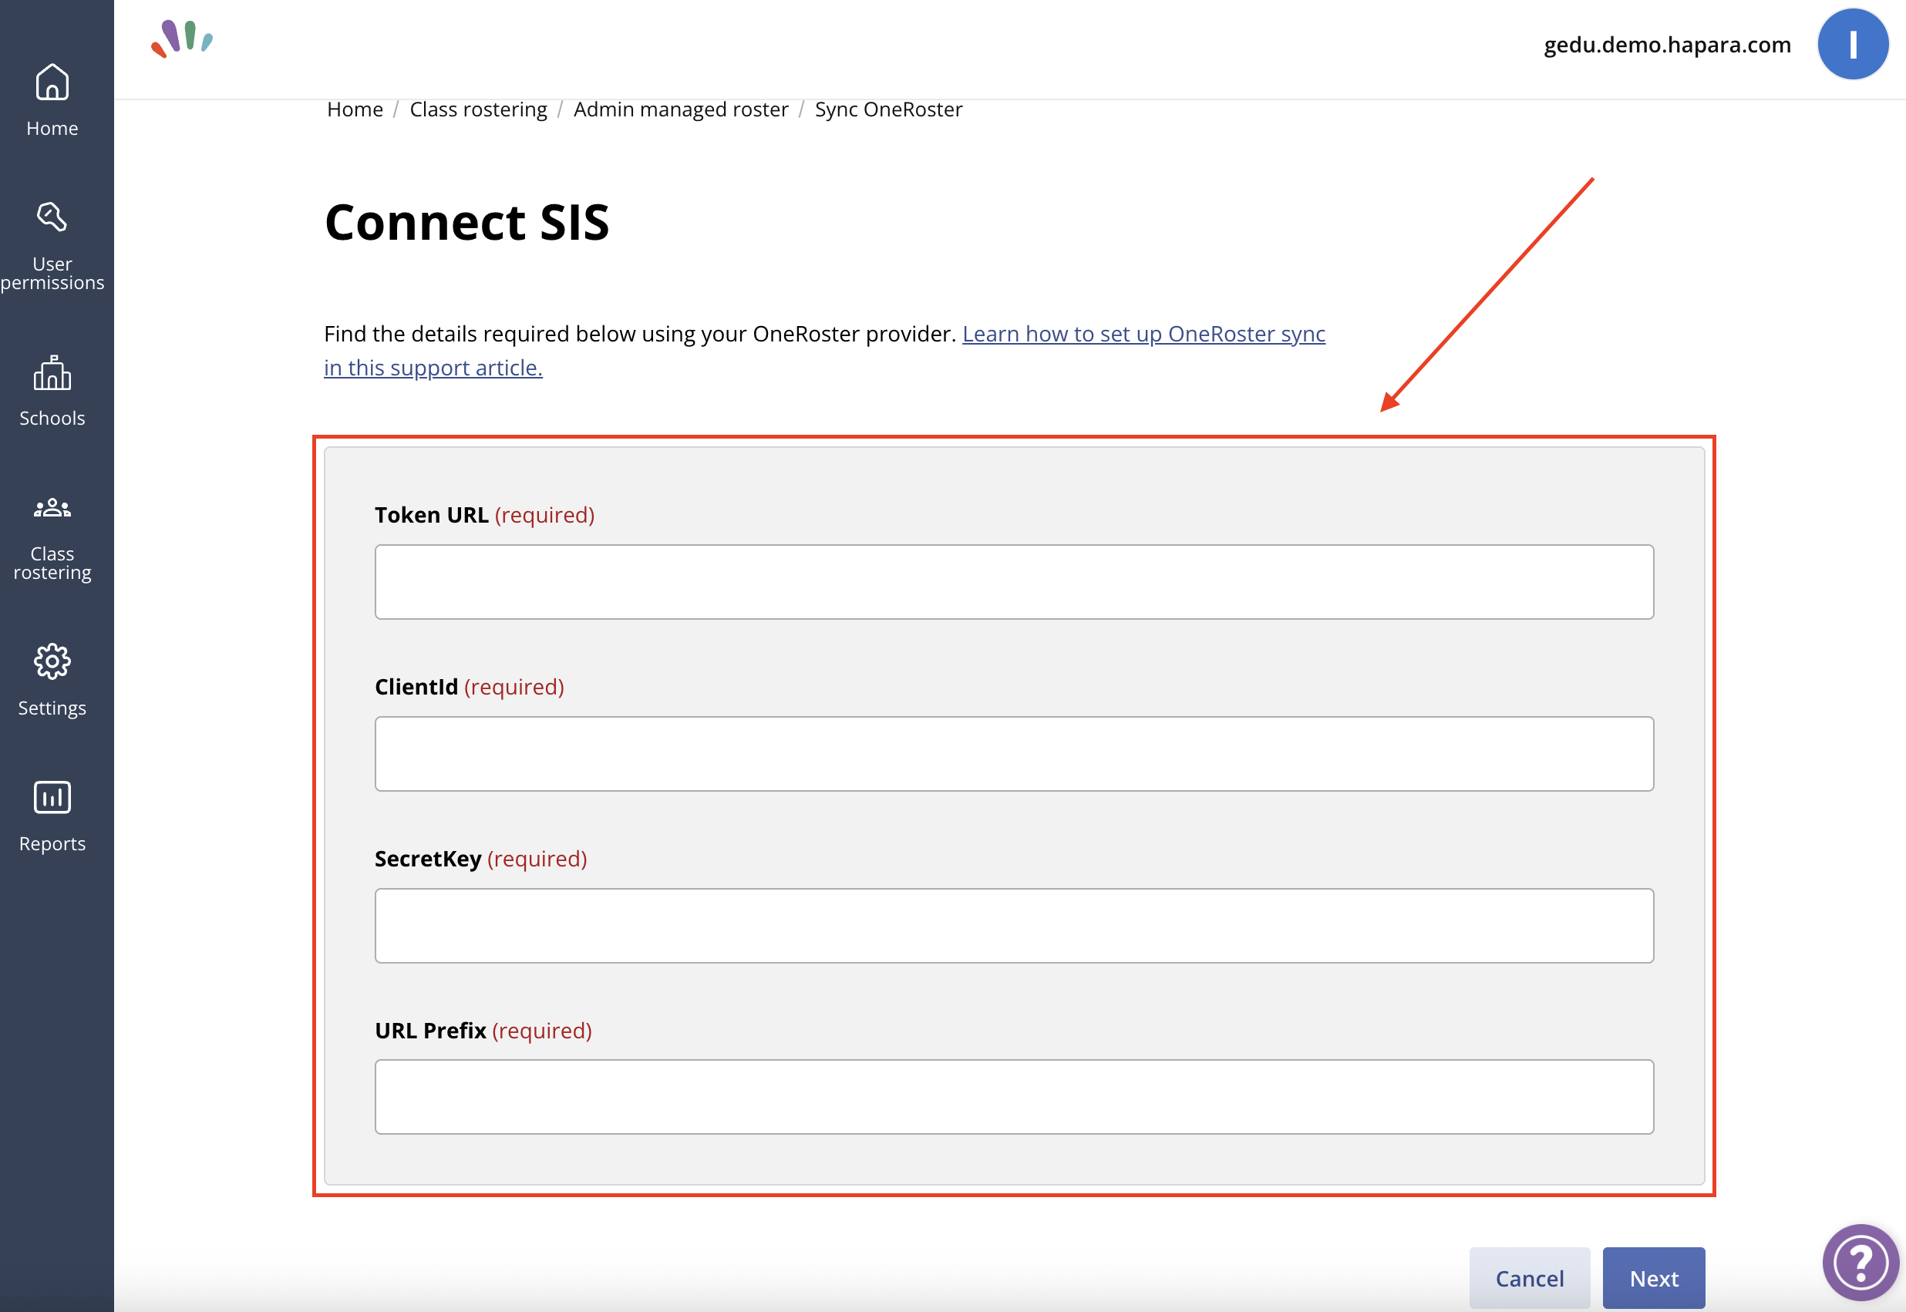Click the Cancel button

(x=1530, y=1277)
